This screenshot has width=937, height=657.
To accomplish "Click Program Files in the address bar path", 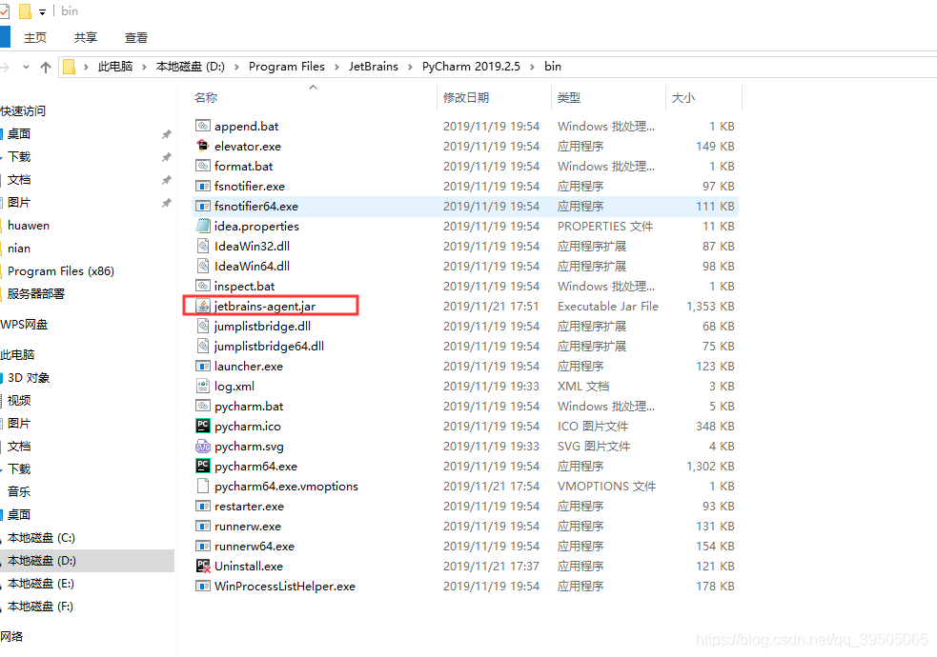I will point(287,67).
